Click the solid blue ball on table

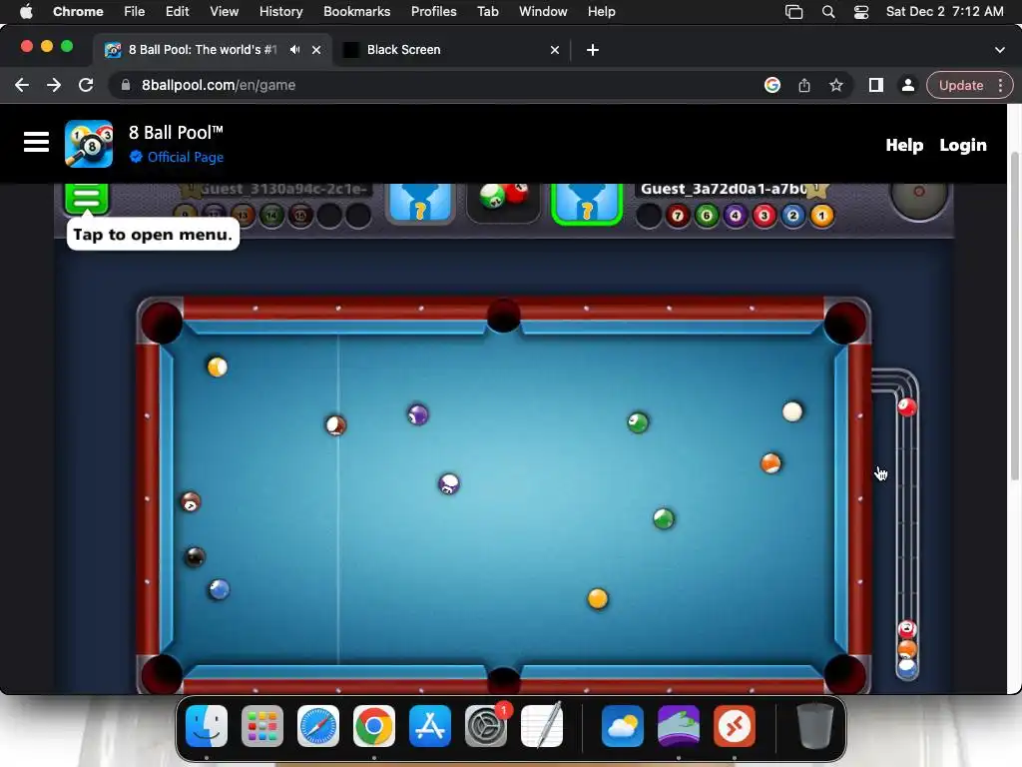tap(219, 589)
